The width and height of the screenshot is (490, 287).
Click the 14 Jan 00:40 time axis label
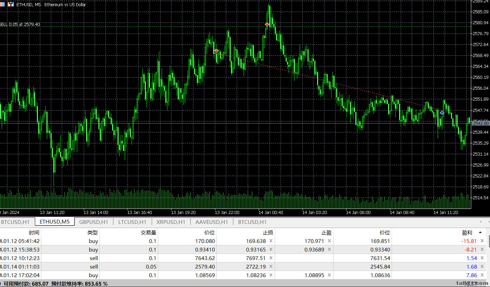coord(271,212)
